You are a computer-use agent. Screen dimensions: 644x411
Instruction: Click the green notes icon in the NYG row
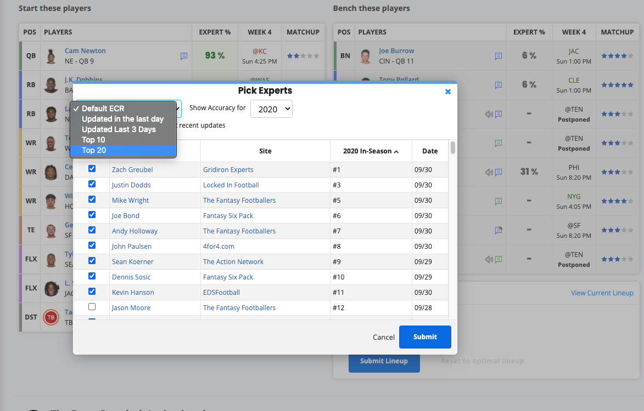498,201
